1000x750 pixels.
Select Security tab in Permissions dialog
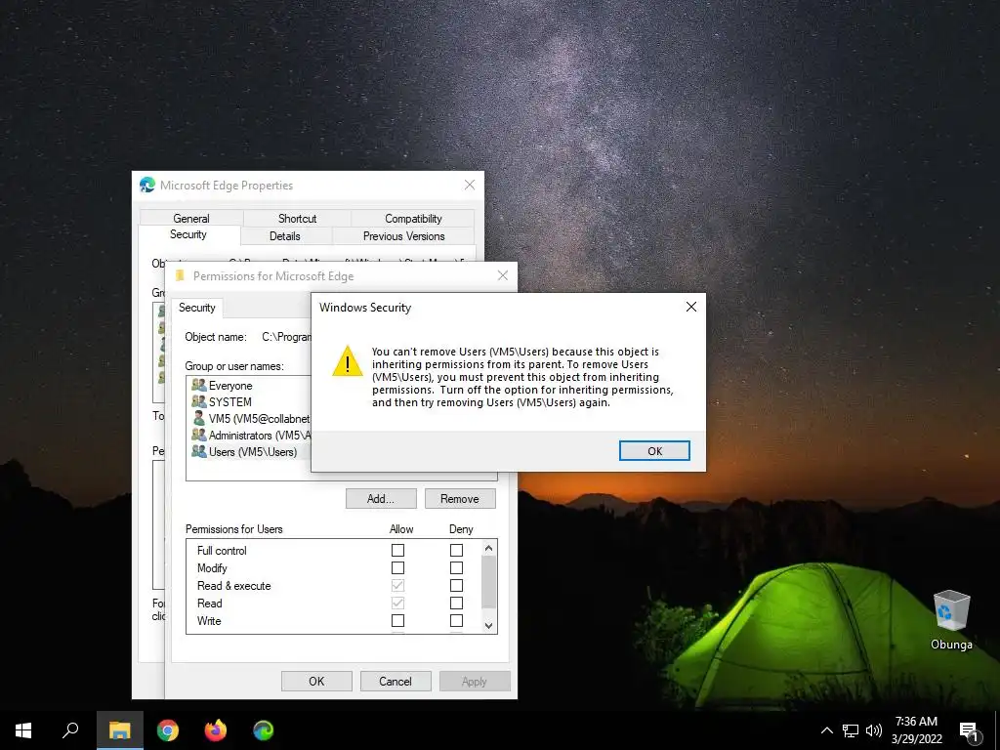coord(197,308)
